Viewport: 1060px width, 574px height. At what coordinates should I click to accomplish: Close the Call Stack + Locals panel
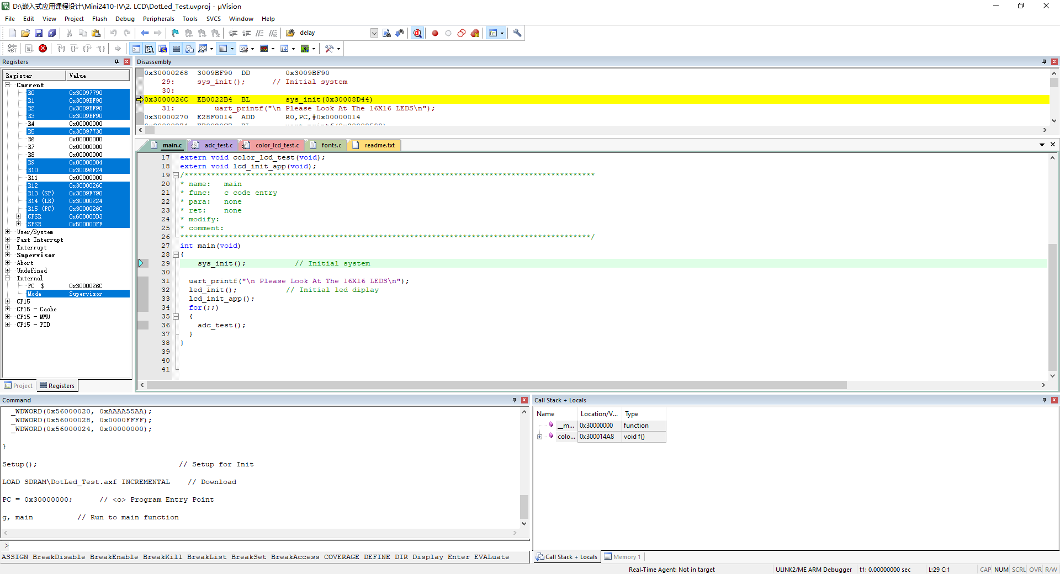(1054, 400)
